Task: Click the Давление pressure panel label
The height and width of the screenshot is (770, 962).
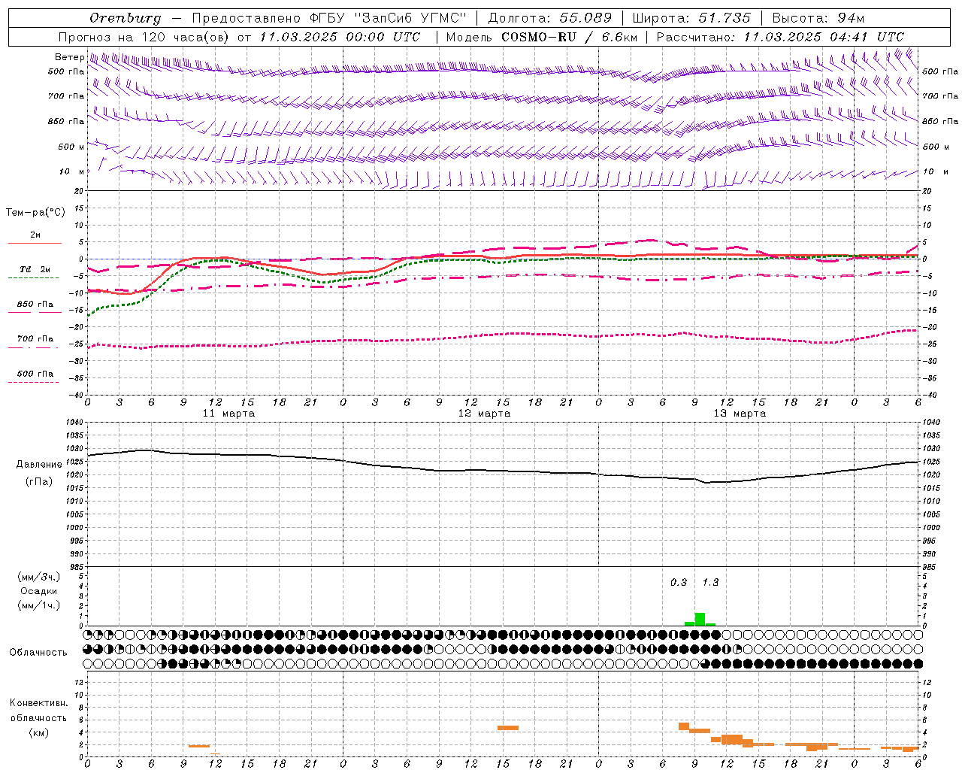Action: [x=39, y=465]
